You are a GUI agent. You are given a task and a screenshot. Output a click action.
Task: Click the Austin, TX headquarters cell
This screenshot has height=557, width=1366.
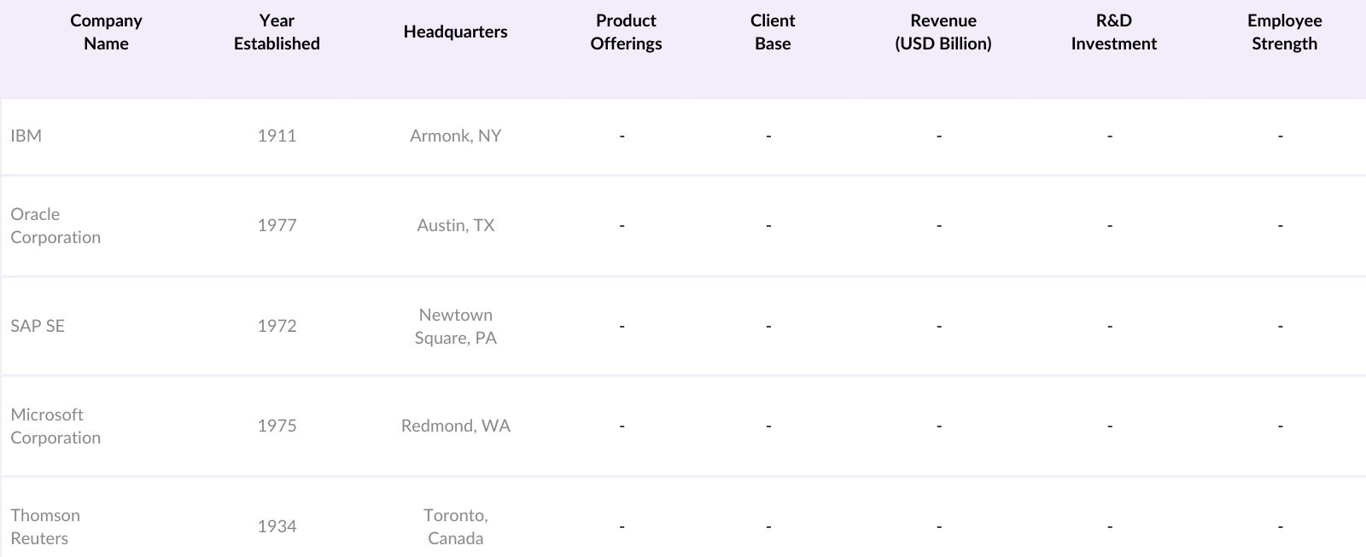tap(455, 225)
